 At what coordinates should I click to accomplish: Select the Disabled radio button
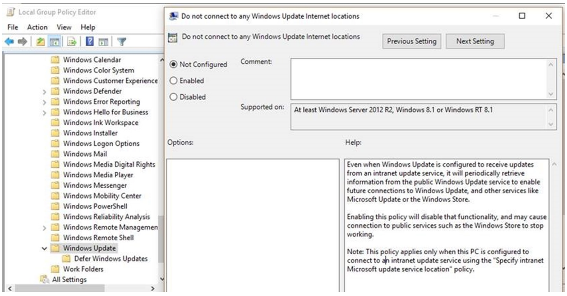(173, 97)
